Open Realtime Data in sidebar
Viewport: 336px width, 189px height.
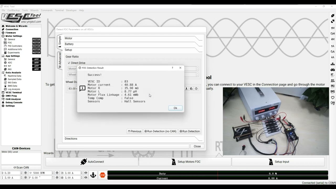14,76
